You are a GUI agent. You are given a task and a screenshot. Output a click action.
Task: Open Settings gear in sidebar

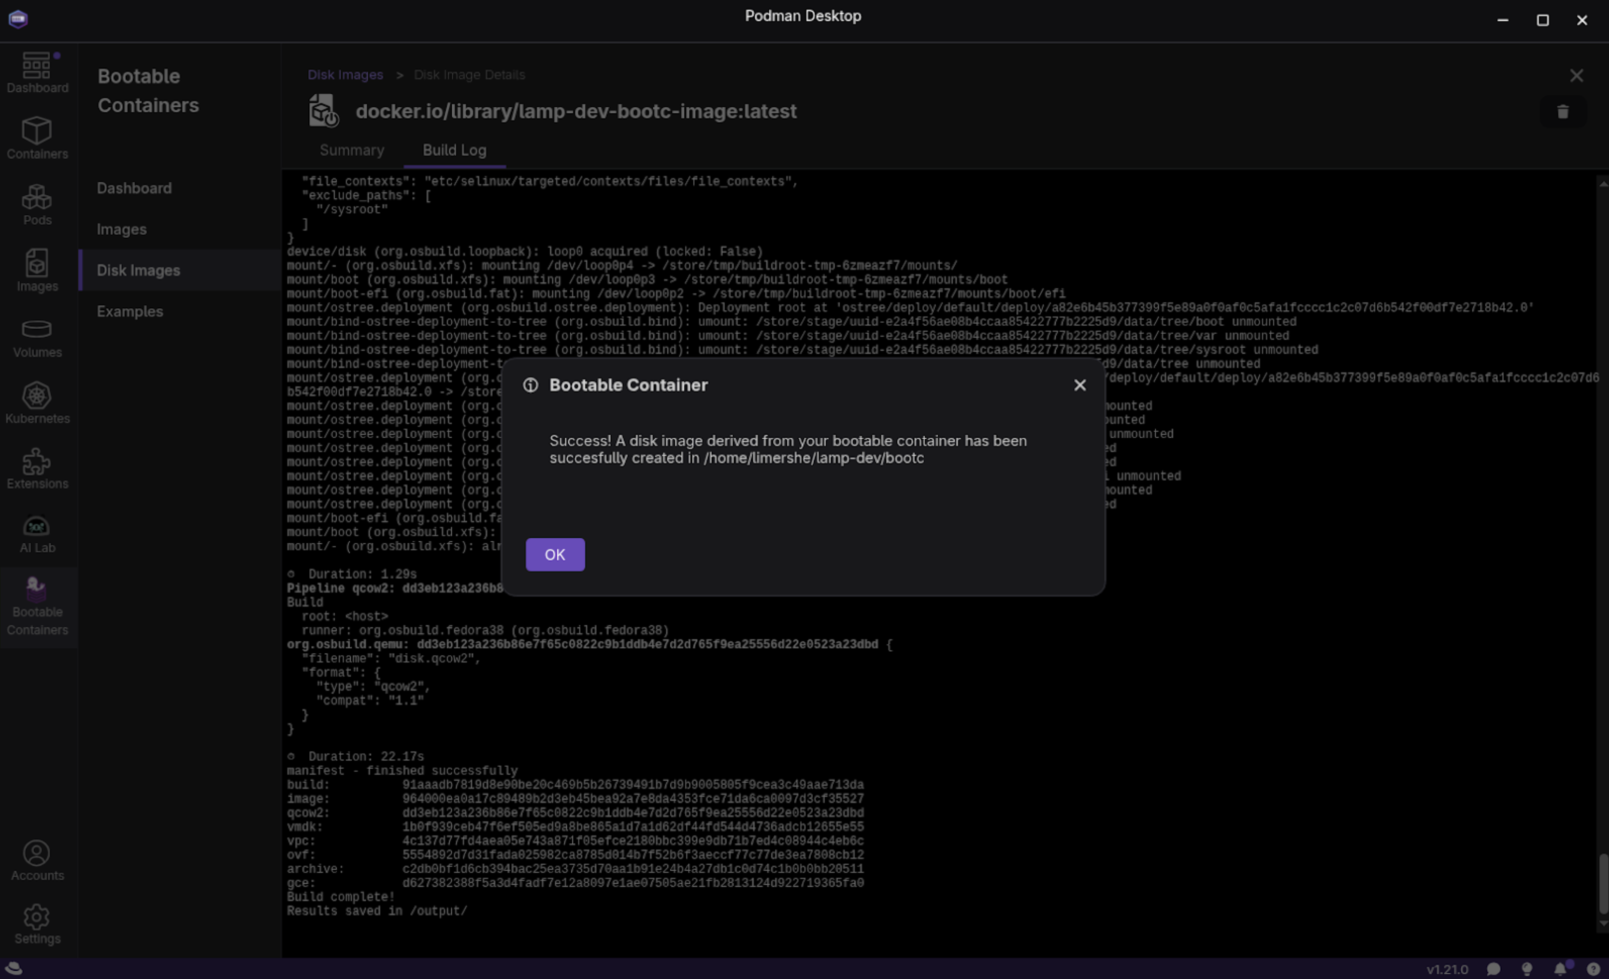[37, 924]
